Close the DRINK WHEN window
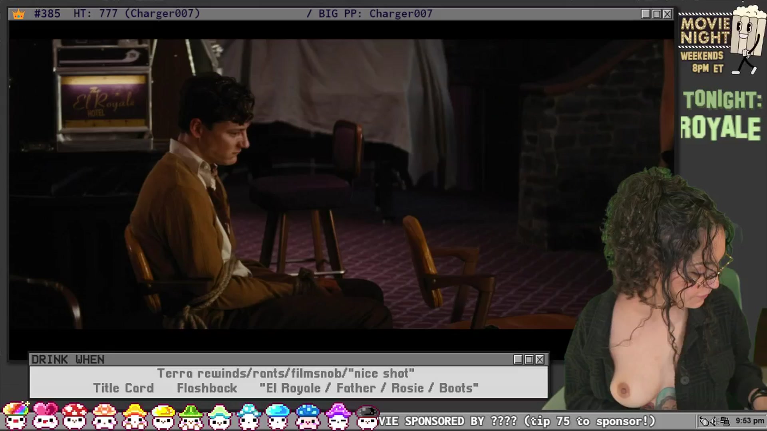Screen dimensions: 767x431 point(540,360)
